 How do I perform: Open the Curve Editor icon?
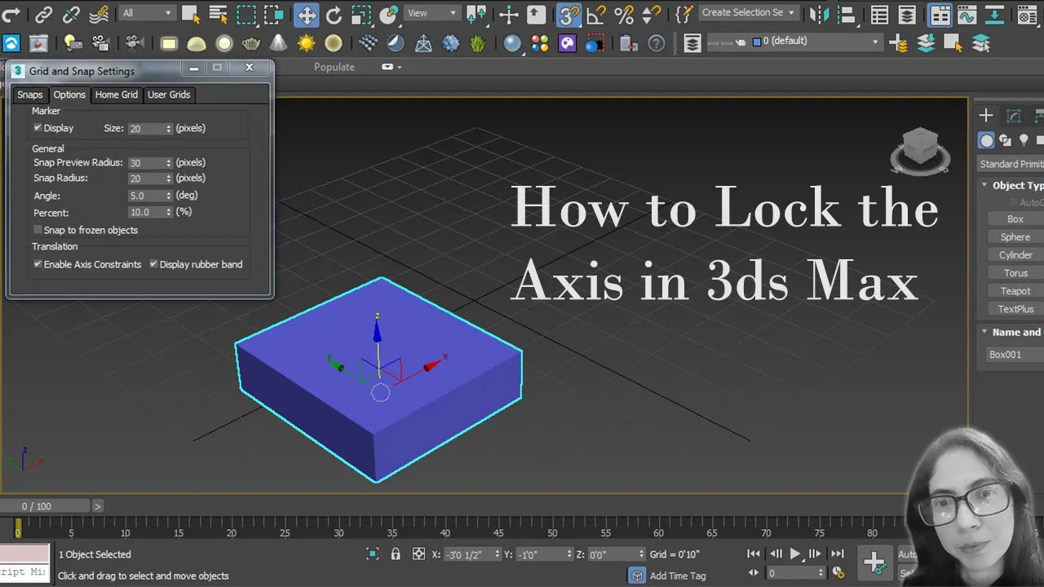point(967,14)
